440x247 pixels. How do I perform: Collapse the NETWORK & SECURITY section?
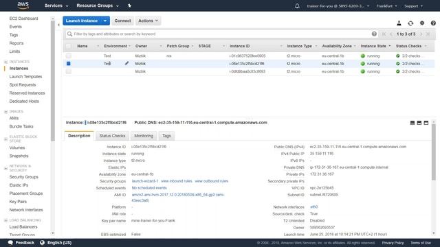click(5, 168)
